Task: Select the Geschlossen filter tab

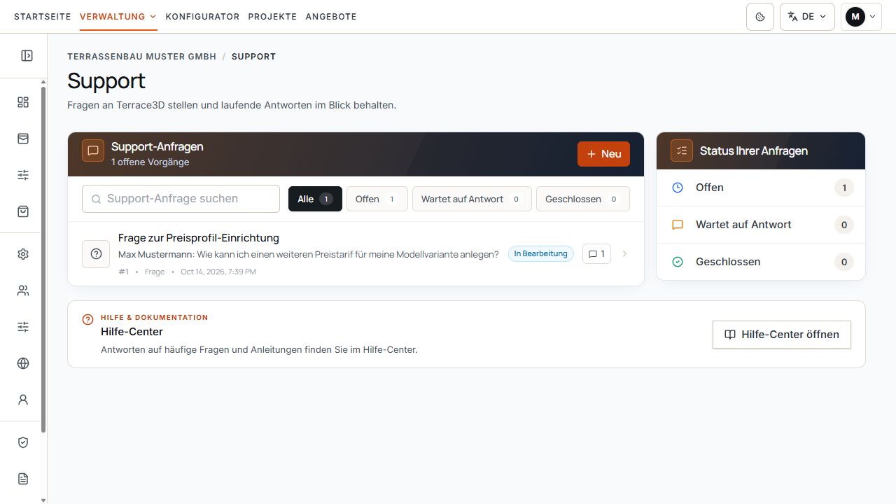Action: (x=583, y=199)
